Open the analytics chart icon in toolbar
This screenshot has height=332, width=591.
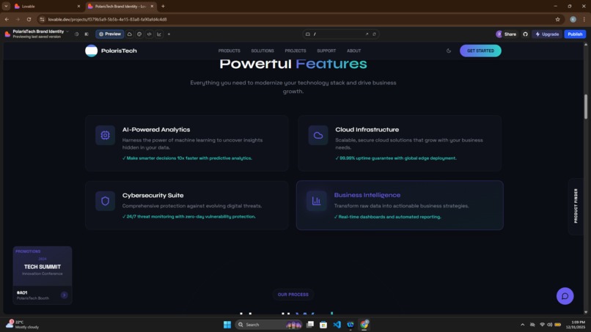pyautogui.click(x=159, y=34)
